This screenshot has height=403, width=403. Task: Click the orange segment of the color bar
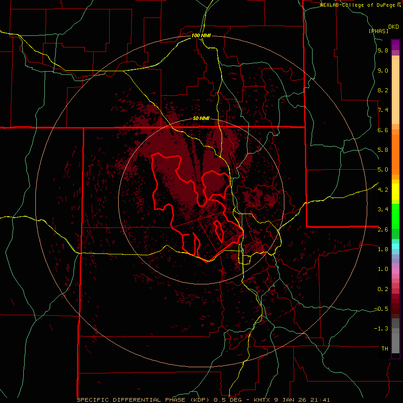pyautogui.click(x=395, y=154)
